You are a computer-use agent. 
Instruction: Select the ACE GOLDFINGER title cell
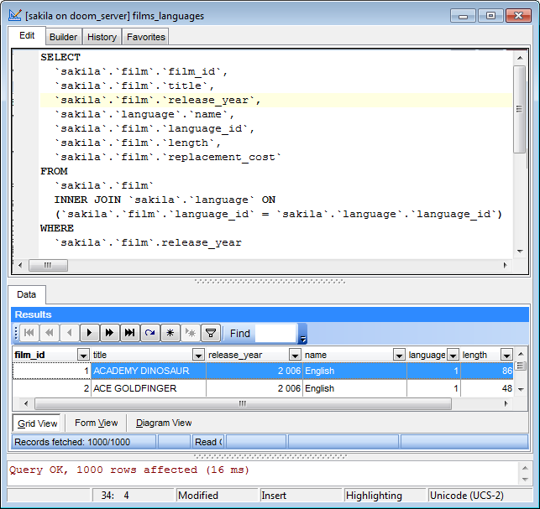[x=149, y=388]
